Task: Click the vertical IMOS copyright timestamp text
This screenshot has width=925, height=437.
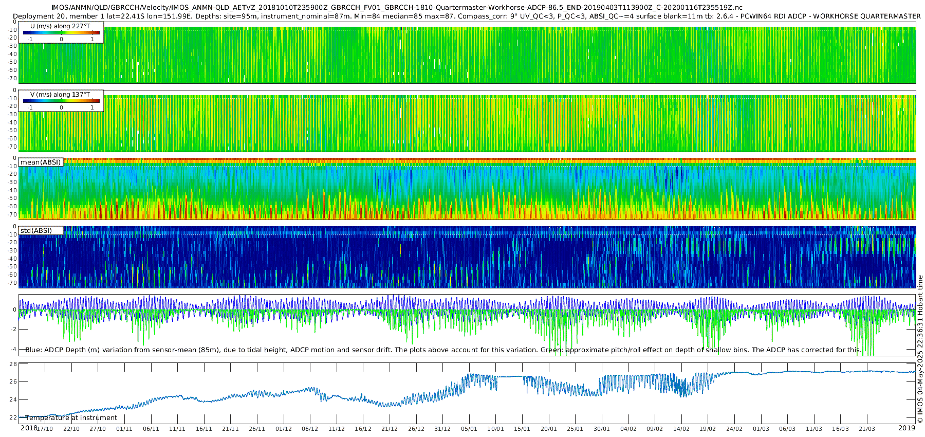Action: coord(920,349)
